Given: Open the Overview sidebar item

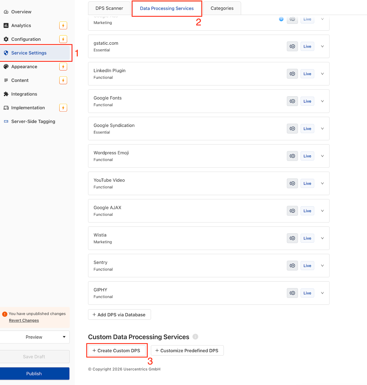Looking at the screenshot, I should tap(22, 12).
